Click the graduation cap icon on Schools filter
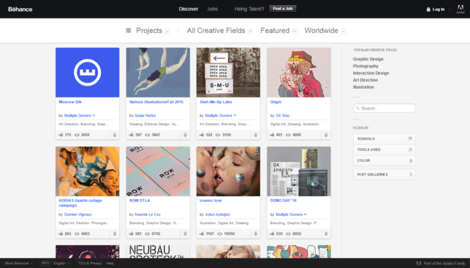 coord(410,139)
